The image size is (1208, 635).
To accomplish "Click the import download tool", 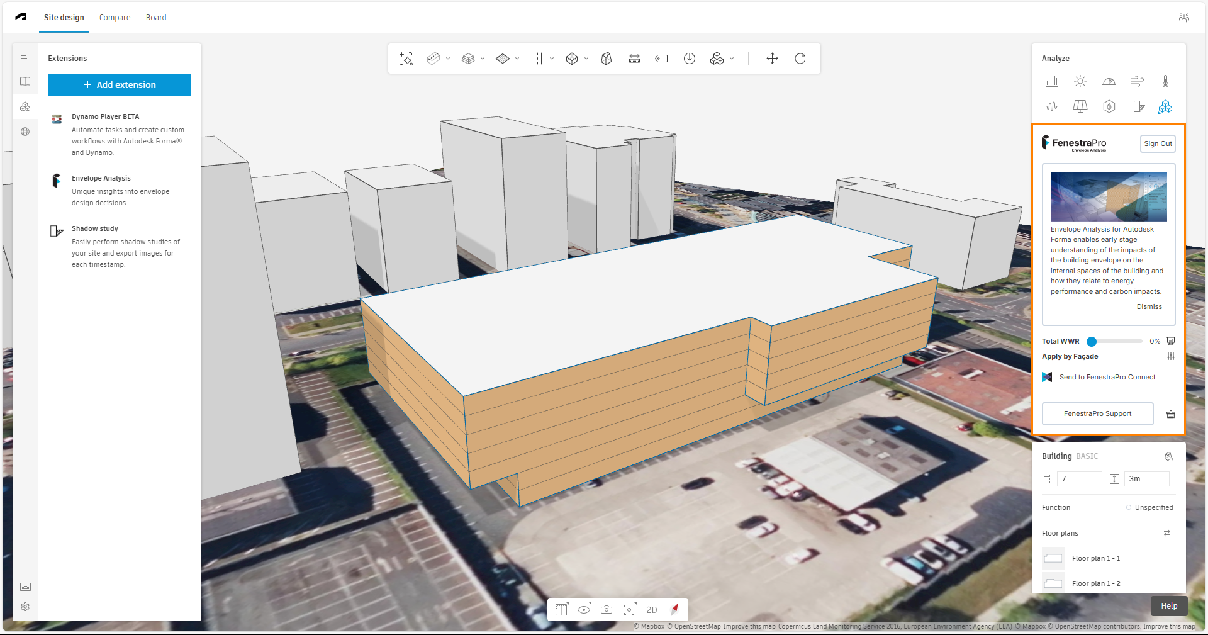I will 690,59.
